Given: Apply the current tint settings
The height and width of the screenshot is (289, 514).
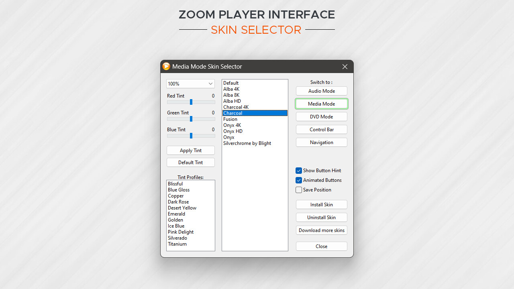Looking at the screenshot, I should [190, 150].
